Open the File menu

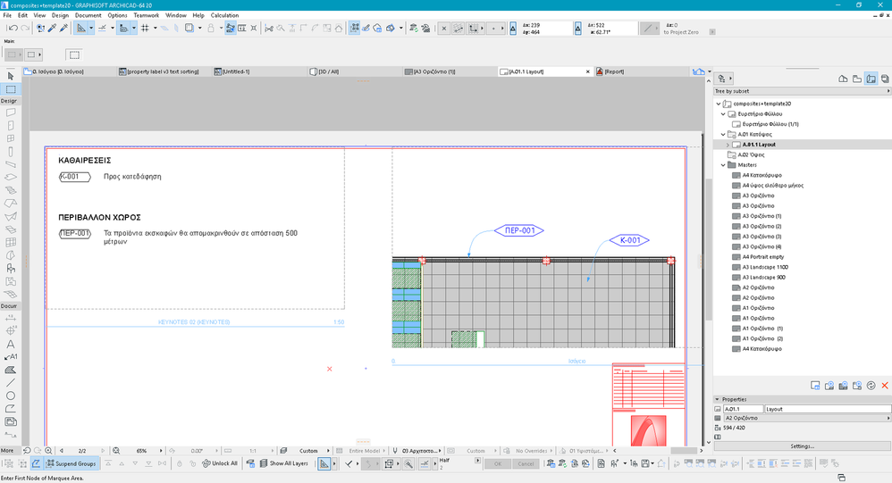[x=7, y=15]
